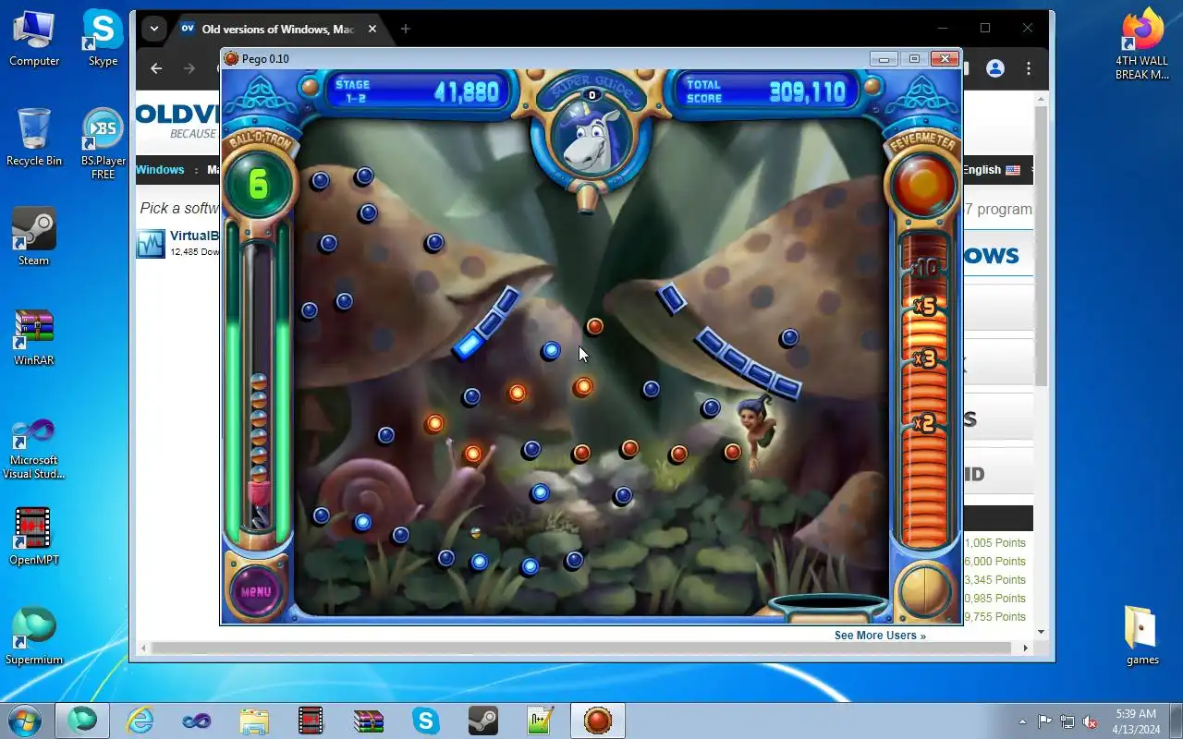Open the English language selector on the webpage
The image size is (1183, 739).
991,170
